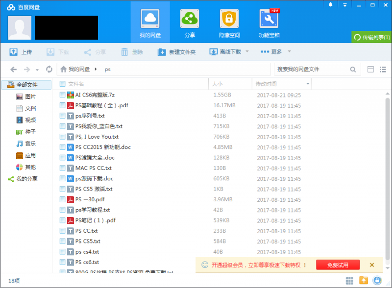Click the ps breadcrumb folder
392x288 pixels.
click(107, 70)
